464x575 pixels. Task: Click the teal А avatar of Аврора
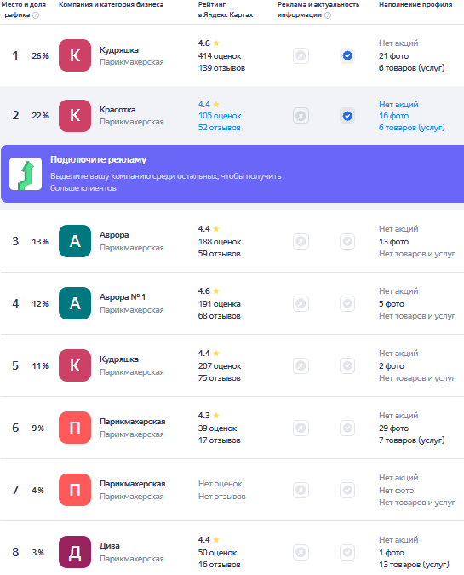coord(75,241)
